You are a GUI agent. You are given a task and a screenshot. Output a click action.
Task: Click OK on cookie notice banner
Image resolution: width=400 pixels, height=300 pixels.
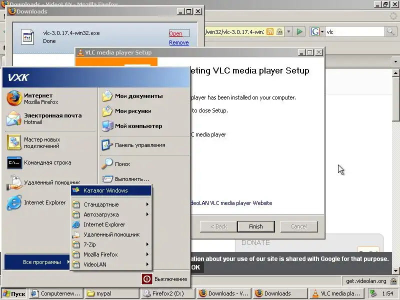[196, 267]
